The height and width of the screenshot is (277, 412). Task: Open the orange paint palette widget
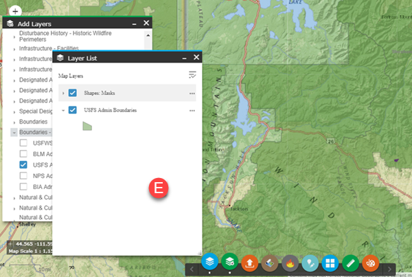click(371, 263)
